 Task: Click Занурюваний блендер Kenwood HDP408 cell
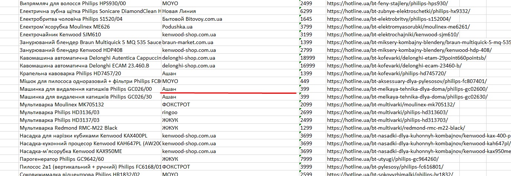click(x=90, y=50)
